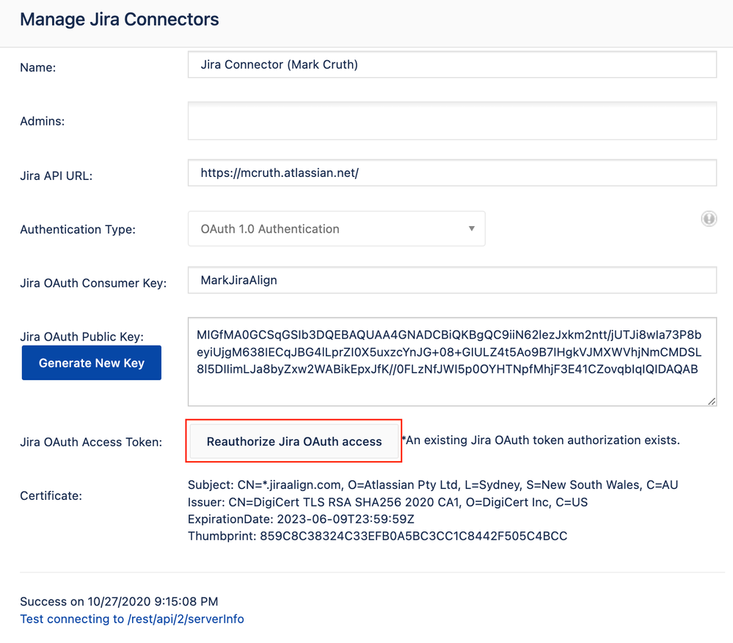Click the Certificate: label
Screen dimensions: 733x643
click(51, 495)
